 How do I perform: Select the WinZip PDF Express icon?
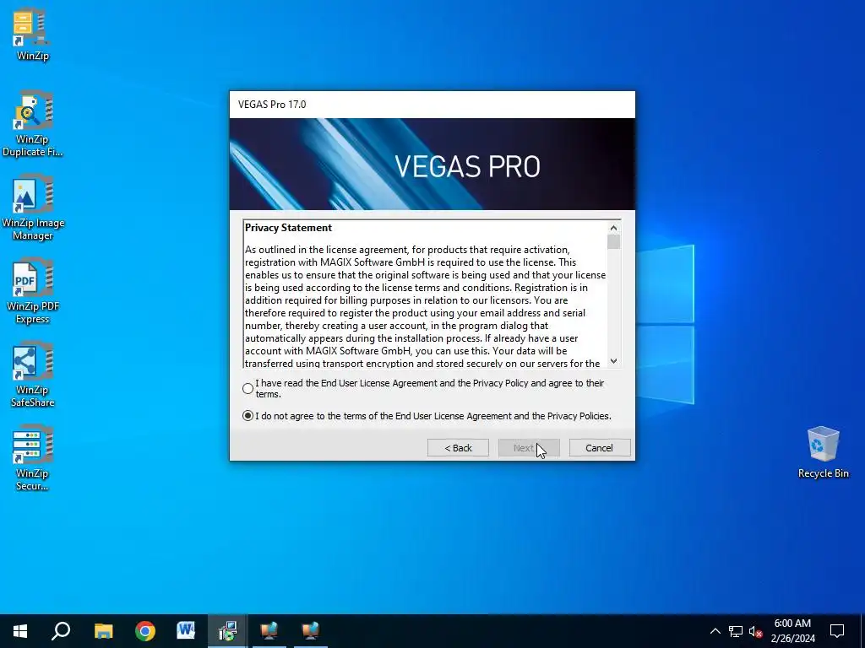32,291
